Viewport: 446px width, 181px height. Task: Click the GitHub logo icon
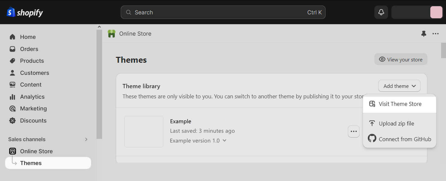(x=372, y=138)
